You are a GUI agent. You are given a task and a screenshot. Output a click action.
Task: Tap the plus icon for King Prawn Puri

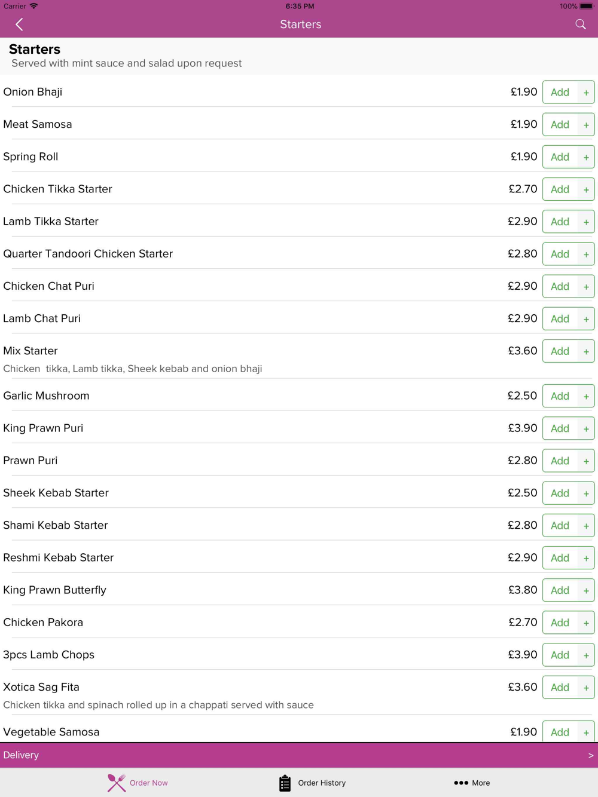[x=586, y=428]
